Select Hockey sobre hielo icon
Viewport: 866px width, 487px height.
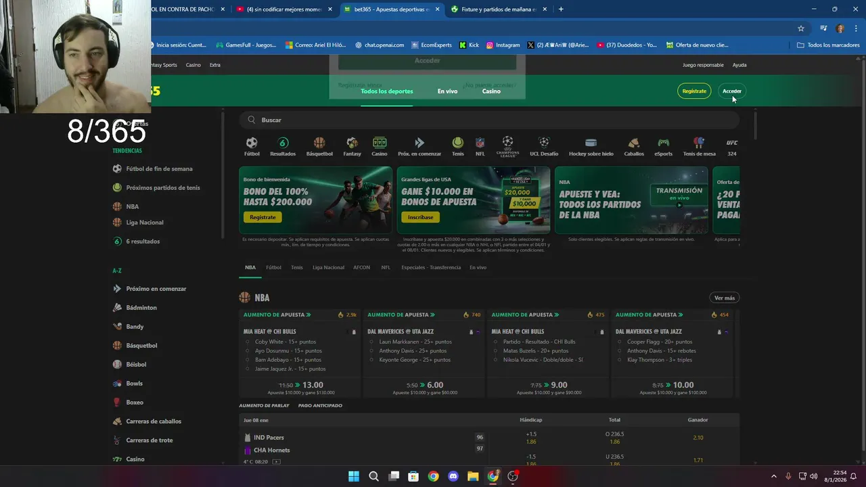[x=591, y=147]
